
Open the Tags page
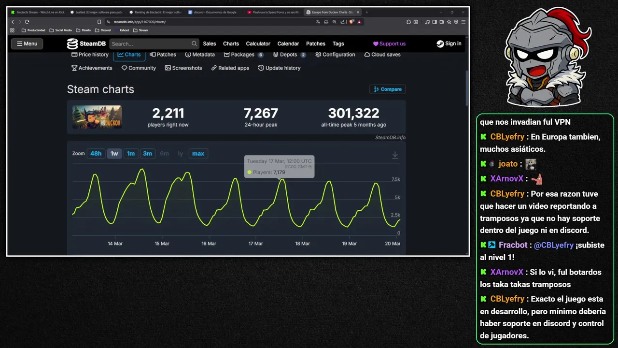point(338,43)
